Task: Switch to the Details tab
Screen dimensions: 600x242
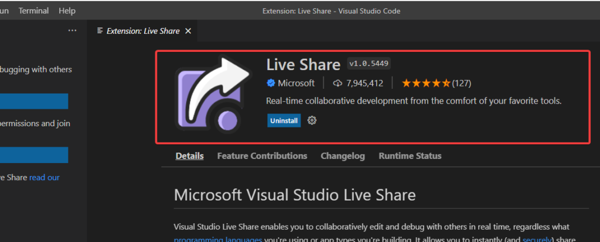Action: pyautogui.click(x=189, y=155)
